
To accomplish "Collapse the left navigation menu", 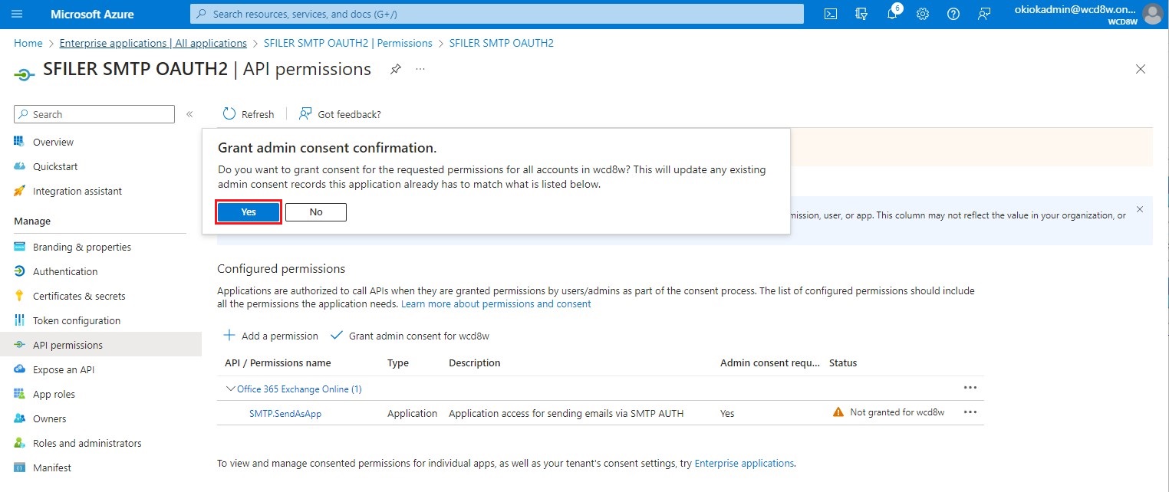I will click(189, 114).
